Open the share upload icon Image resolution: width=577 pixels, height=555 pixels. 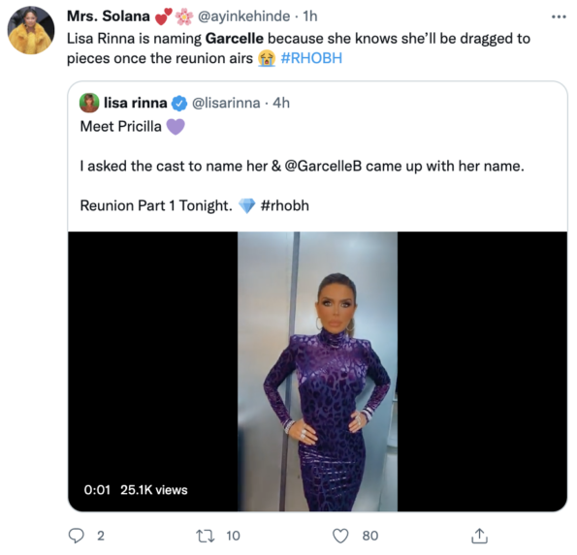pyautogui.click(x=479, y=536)
